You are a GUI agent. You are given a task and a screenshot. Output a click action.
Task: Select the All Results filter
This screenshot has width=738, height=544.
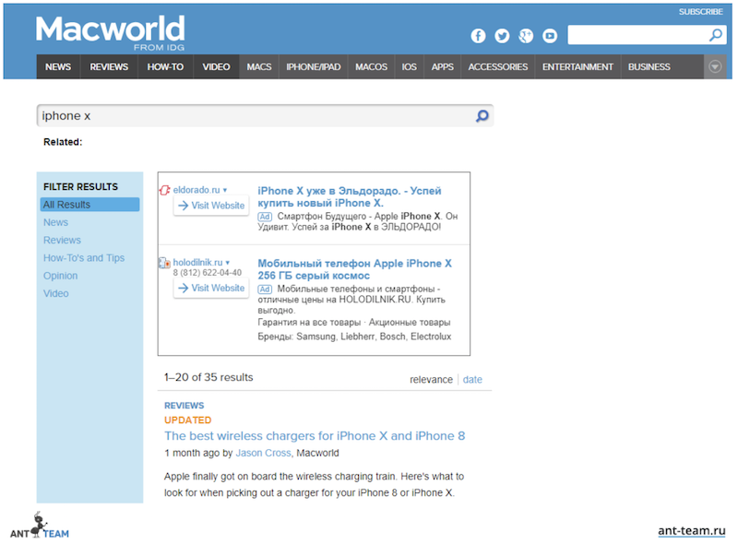pos(89,205)
